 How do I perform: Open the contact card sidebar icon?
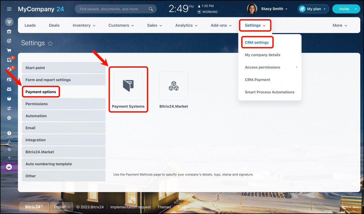9,79
